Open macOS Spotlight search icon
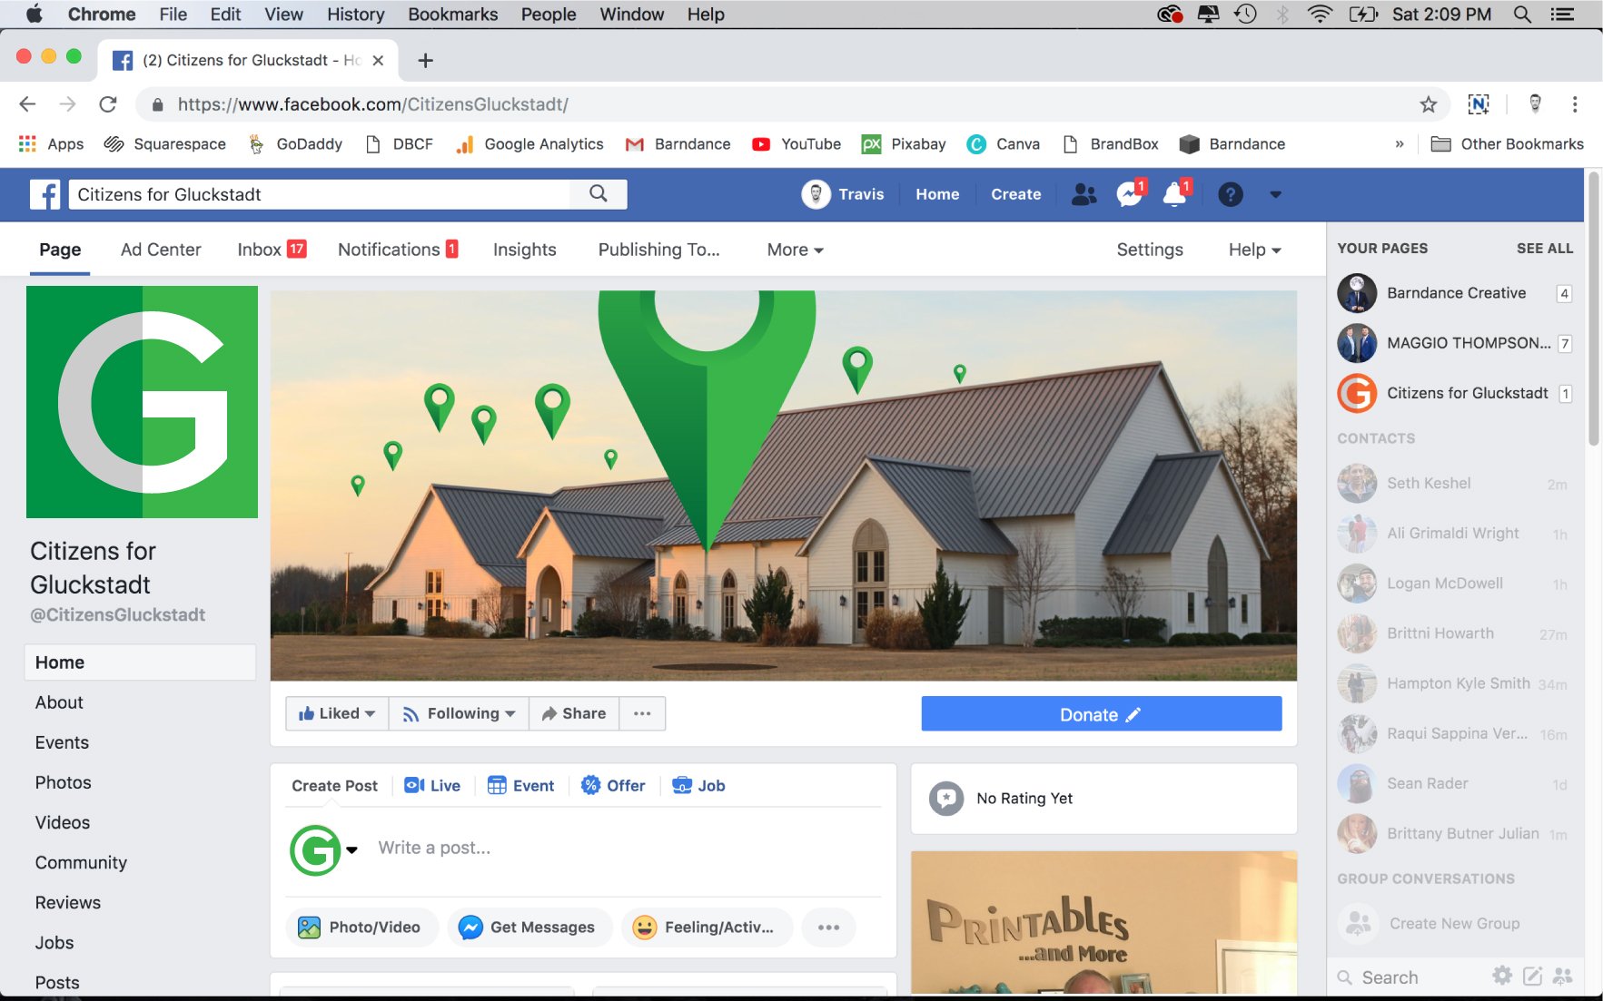 pos(1523,15)
